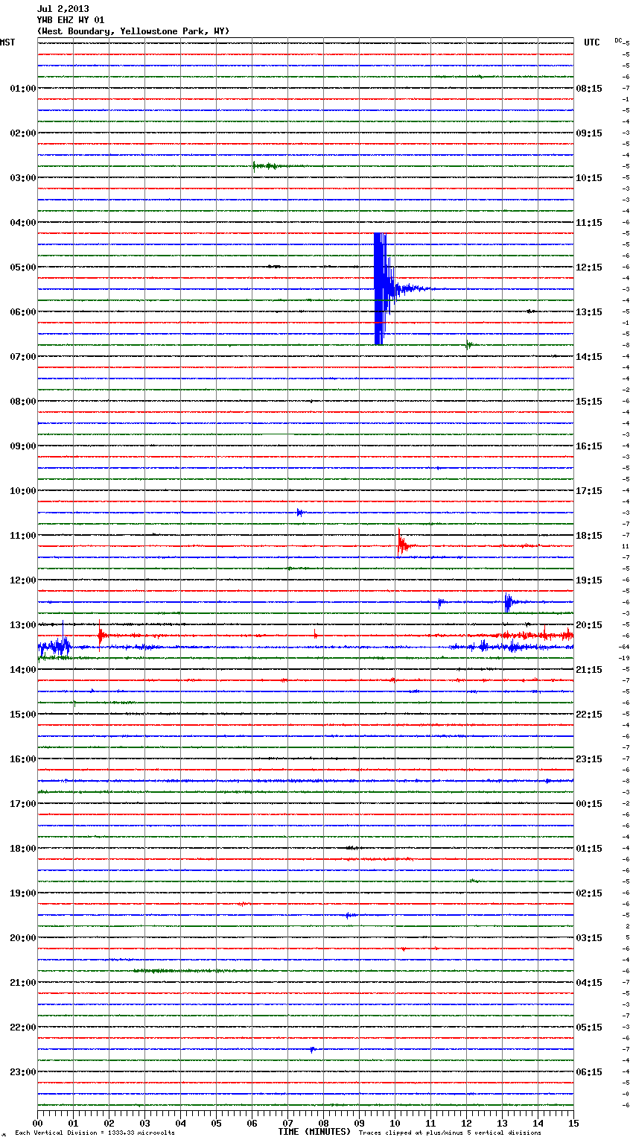Click the large clipped blue earthquake burst
This screenshot has width=633, height=1143.
coord(381,288)
